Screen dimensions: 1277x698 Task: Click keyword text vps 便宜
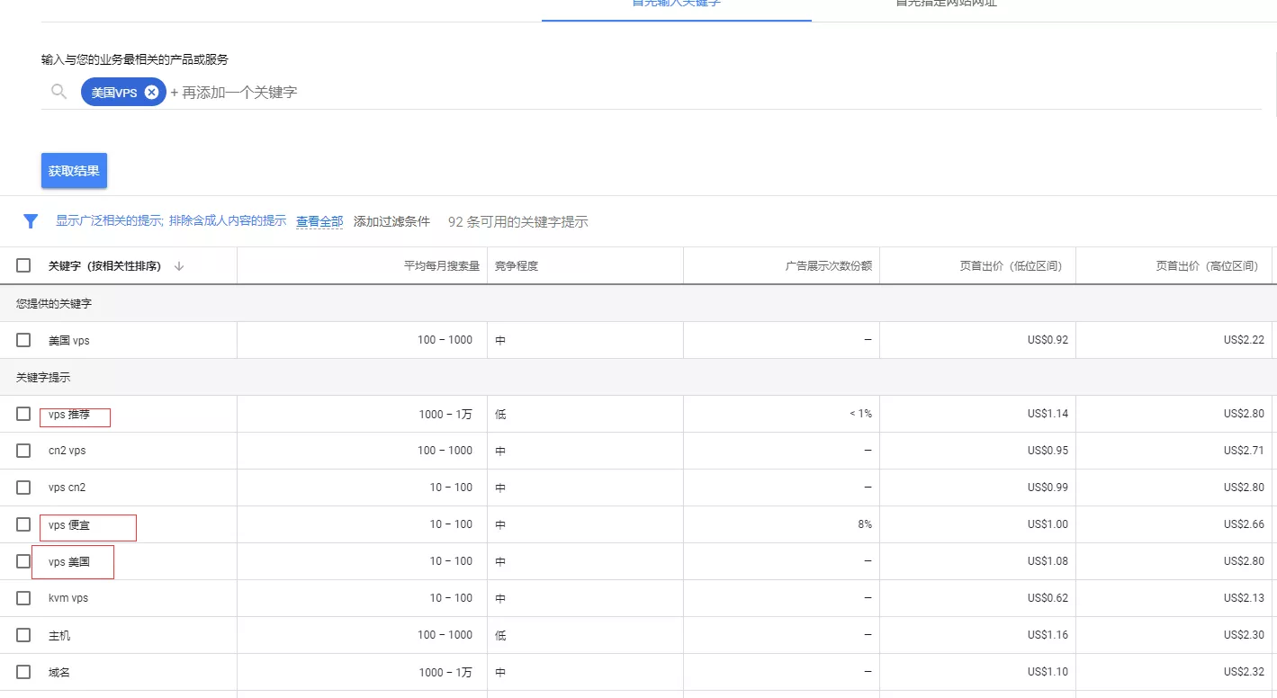(x=69, y=524)
